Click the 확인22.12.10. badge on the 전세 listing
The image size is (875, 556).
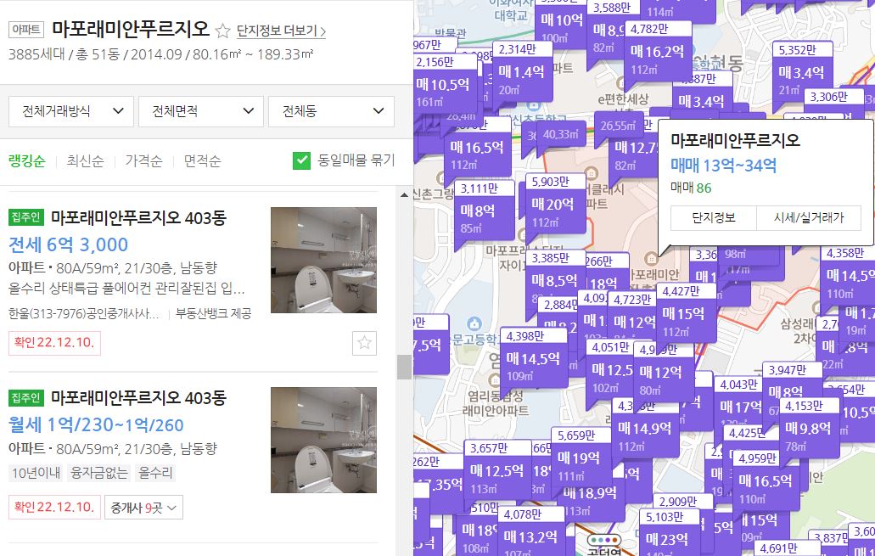54,342
